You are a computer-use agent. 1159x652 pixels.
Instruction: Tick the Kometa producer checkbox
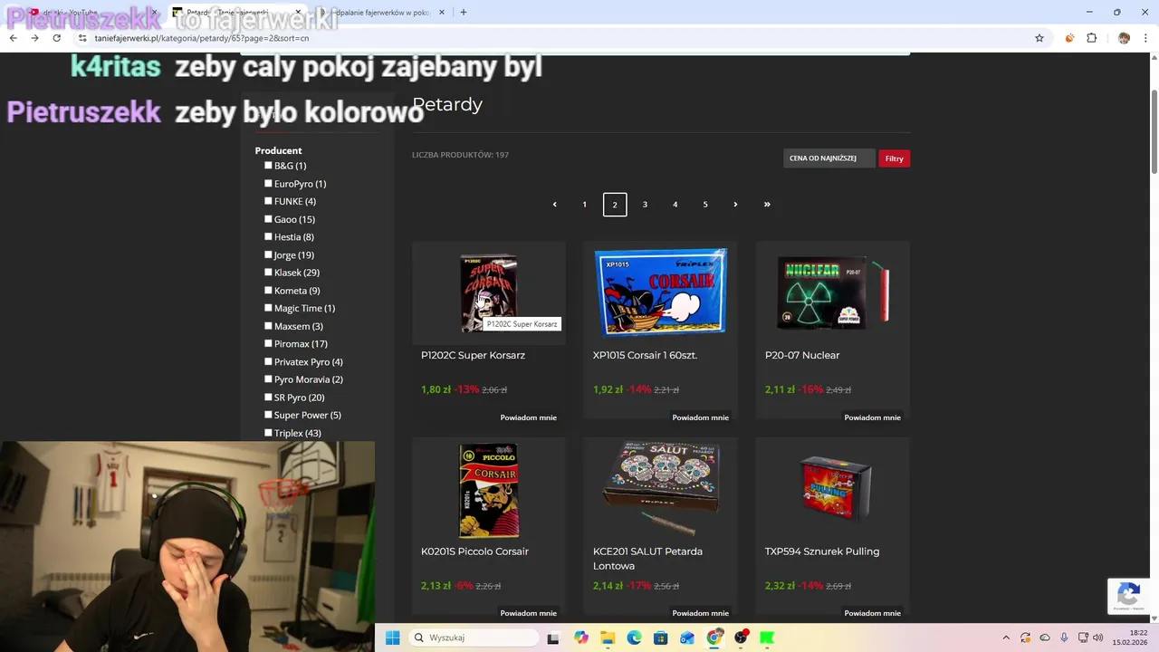(x=268, y=290)
